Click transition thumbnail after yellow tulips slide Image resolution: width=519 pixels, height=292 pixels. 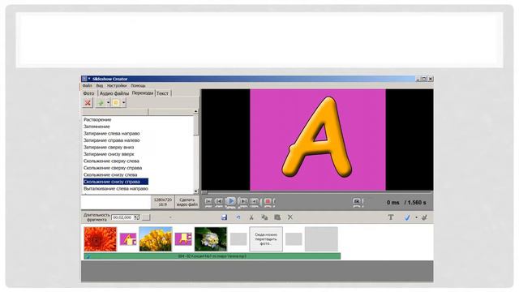[x=183, y=239]
